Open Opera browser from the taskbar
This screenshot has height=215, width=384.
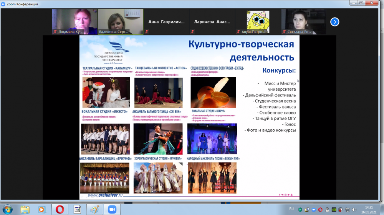coord(60,209)
